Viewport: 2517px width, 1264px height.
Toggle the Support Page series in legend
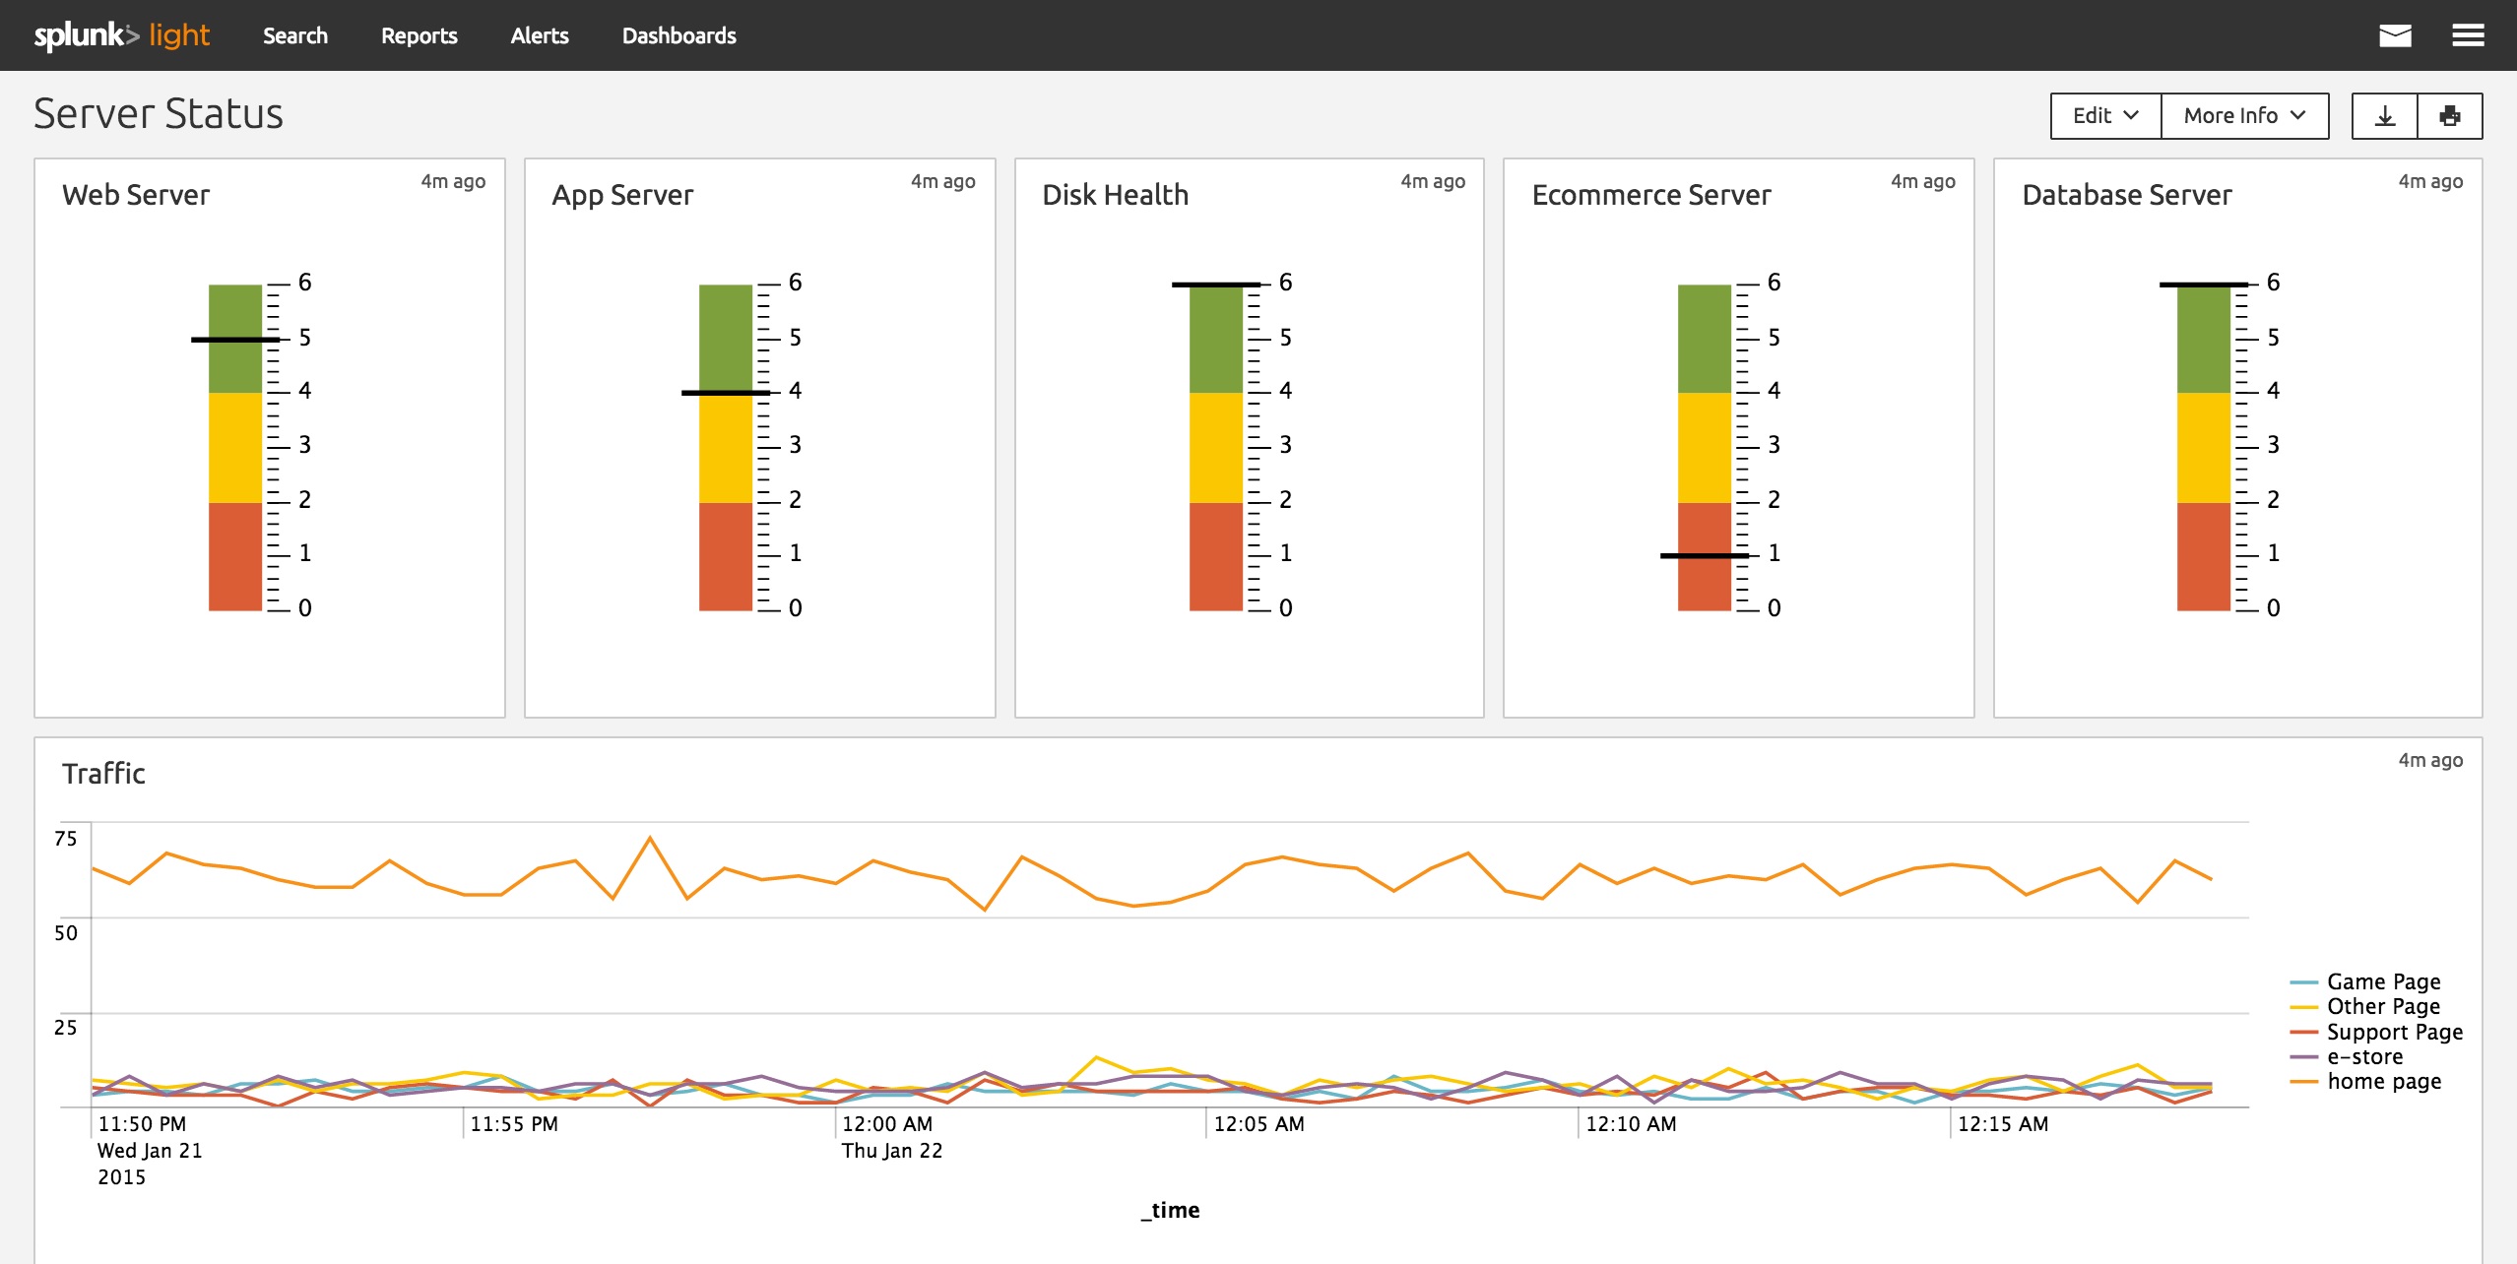tap(2394, 1032)
